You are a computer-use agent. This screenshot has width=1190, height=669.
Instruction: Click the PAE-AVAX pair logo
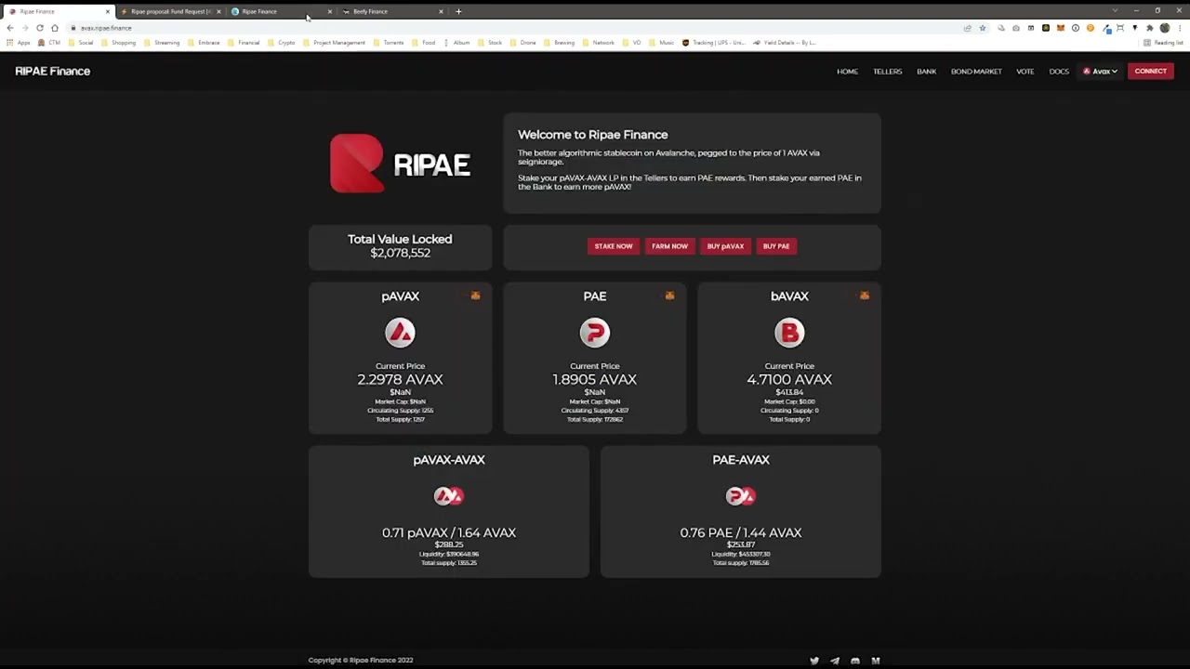(x=741, y=496)
